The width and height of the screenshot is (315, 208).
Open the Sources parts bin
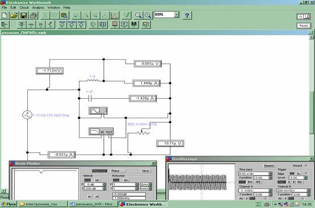[22, 24]
